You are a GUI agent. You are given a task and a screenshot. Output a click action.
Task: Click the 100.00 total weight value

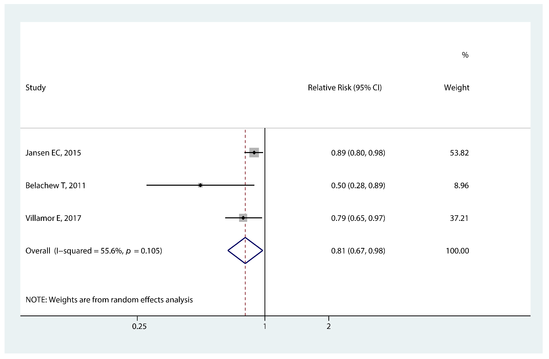coord(457,251)
